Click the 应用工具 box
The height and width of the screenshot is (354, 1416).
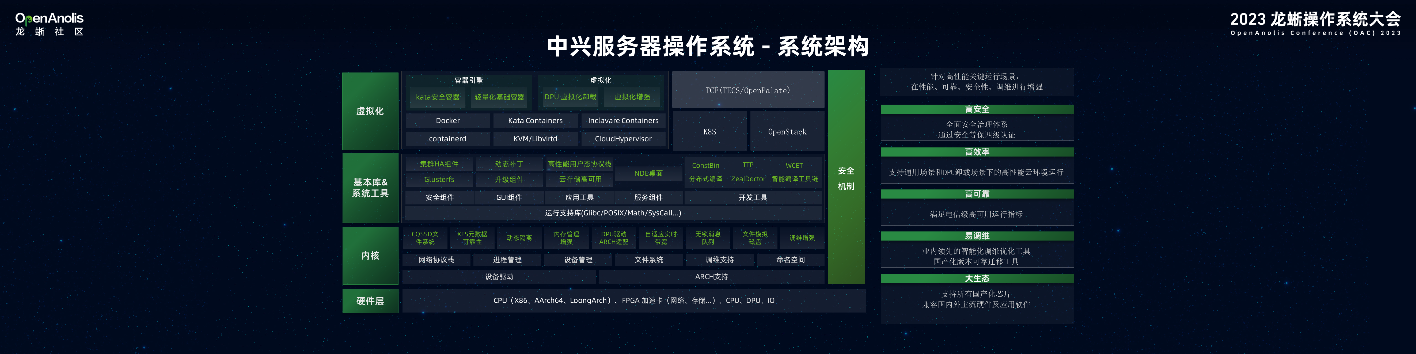coord(579,197)
